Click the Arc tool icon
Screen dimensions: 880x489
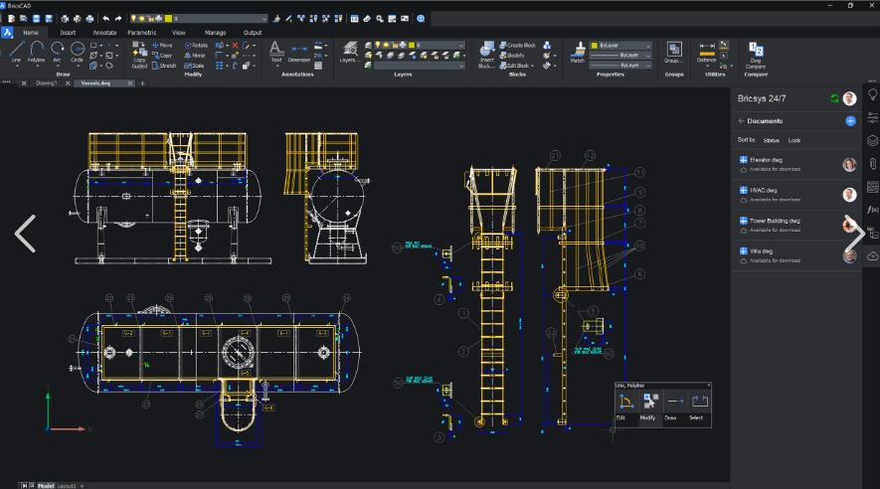pos(57,51)
